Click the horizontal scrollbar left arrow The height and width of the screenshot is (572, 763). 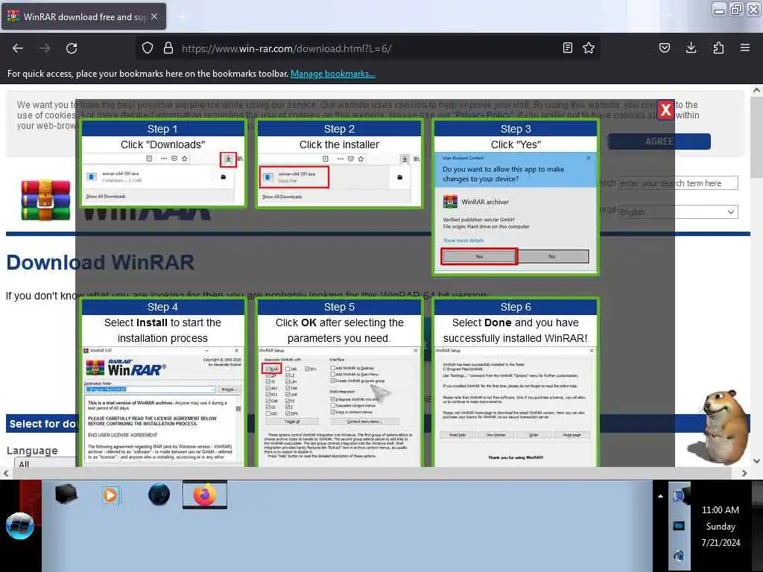click(6, 473)
